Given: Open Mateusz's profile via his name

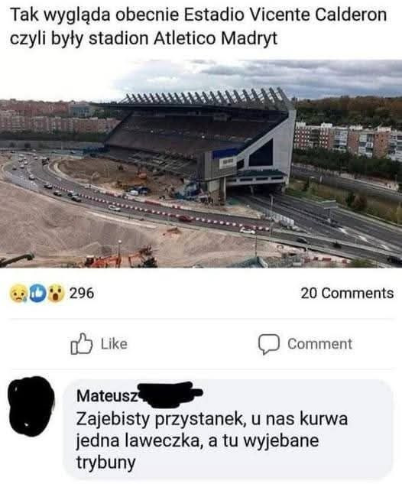Looking at the screenshot, I should point(108,396).
